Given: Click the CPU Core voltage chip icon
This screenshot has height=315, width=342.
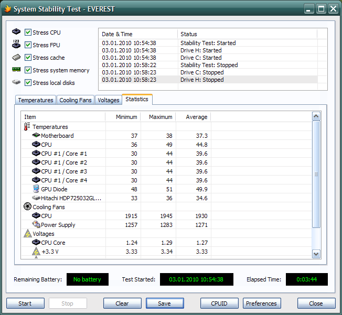Looking at the screenshot, I should [36, 243].
